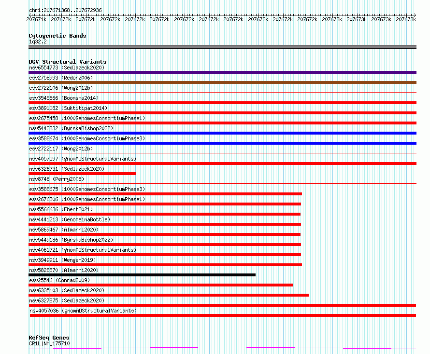The width and height of the screenshot is (430, 354).
Task: Click the DGV Structural Variants track title
Action: tap(68, 62)
